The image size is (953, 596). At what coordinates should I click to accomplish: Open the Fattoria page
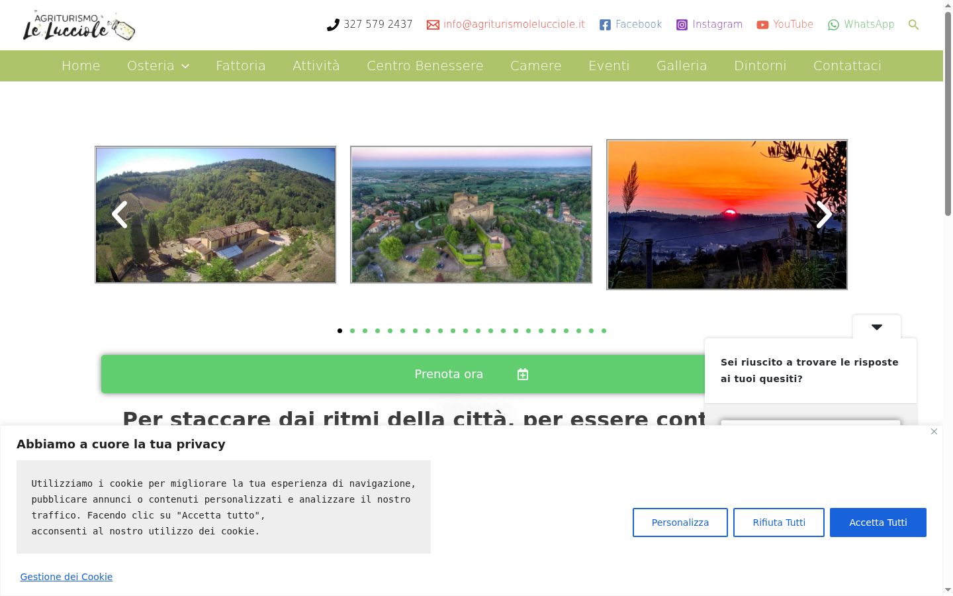(x=241, y=66)
